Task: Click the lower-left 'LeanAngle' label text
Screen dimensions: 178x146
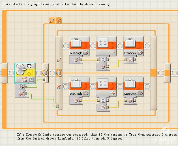Action: (x=76, y=94)
